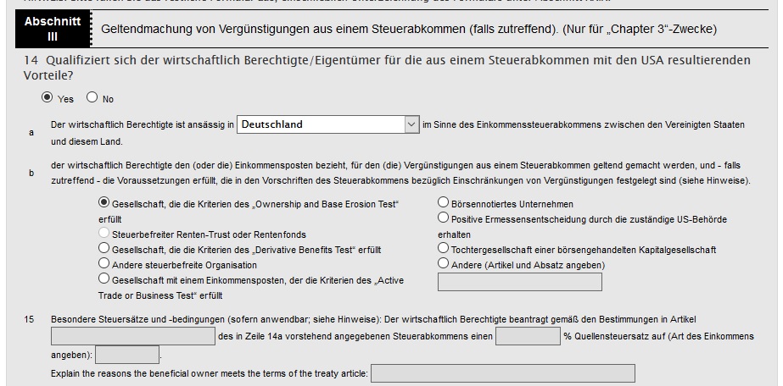Select Active Trade or Business Test option
783x386 pixels.
[103, 278]
